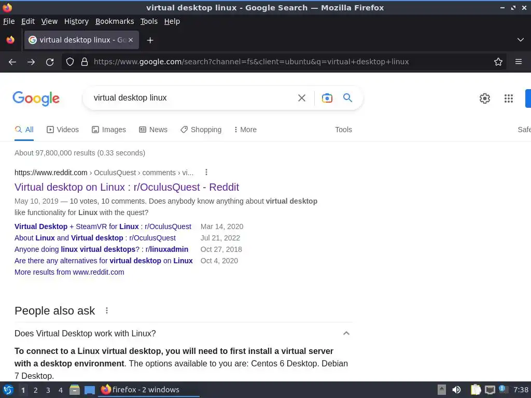Go back to the previous page
The width and height of the screenshot is (531, 398).
click(x=12, y=62)
